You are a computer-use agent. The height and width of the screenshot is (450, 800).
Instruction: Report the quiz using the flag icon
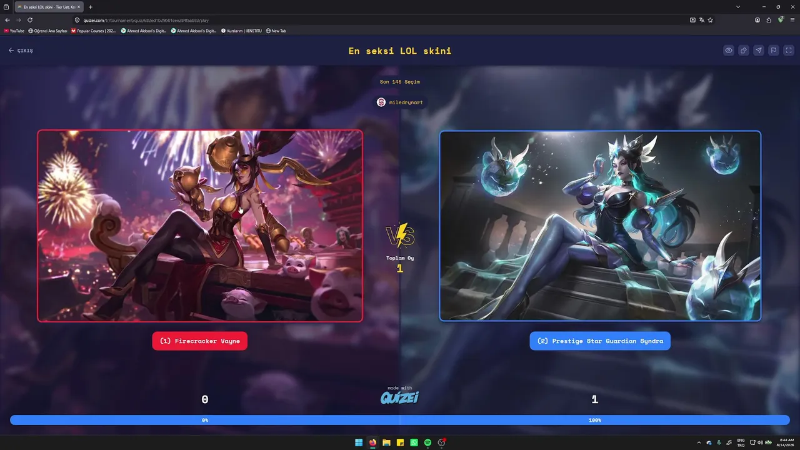[x=774, y=51]
